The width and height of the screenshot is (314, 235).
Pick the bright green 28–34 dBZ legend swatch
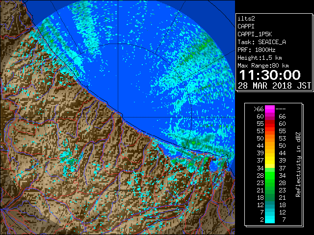pos(270,175)
